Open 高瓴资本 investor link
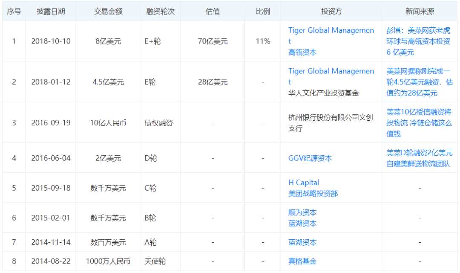The image size is (460, 273). click(x=302, y=52)
